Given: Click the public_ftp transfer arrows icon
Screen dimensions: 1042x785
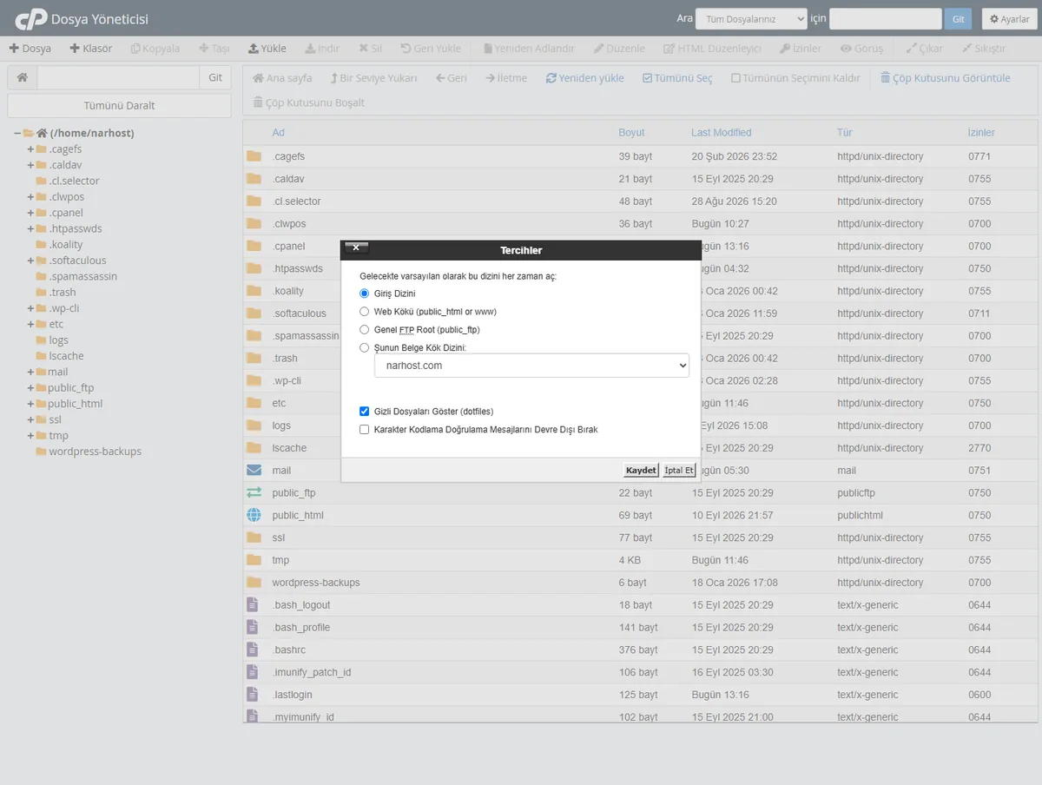Looking at the screenshot, I should tap(254, 492).
